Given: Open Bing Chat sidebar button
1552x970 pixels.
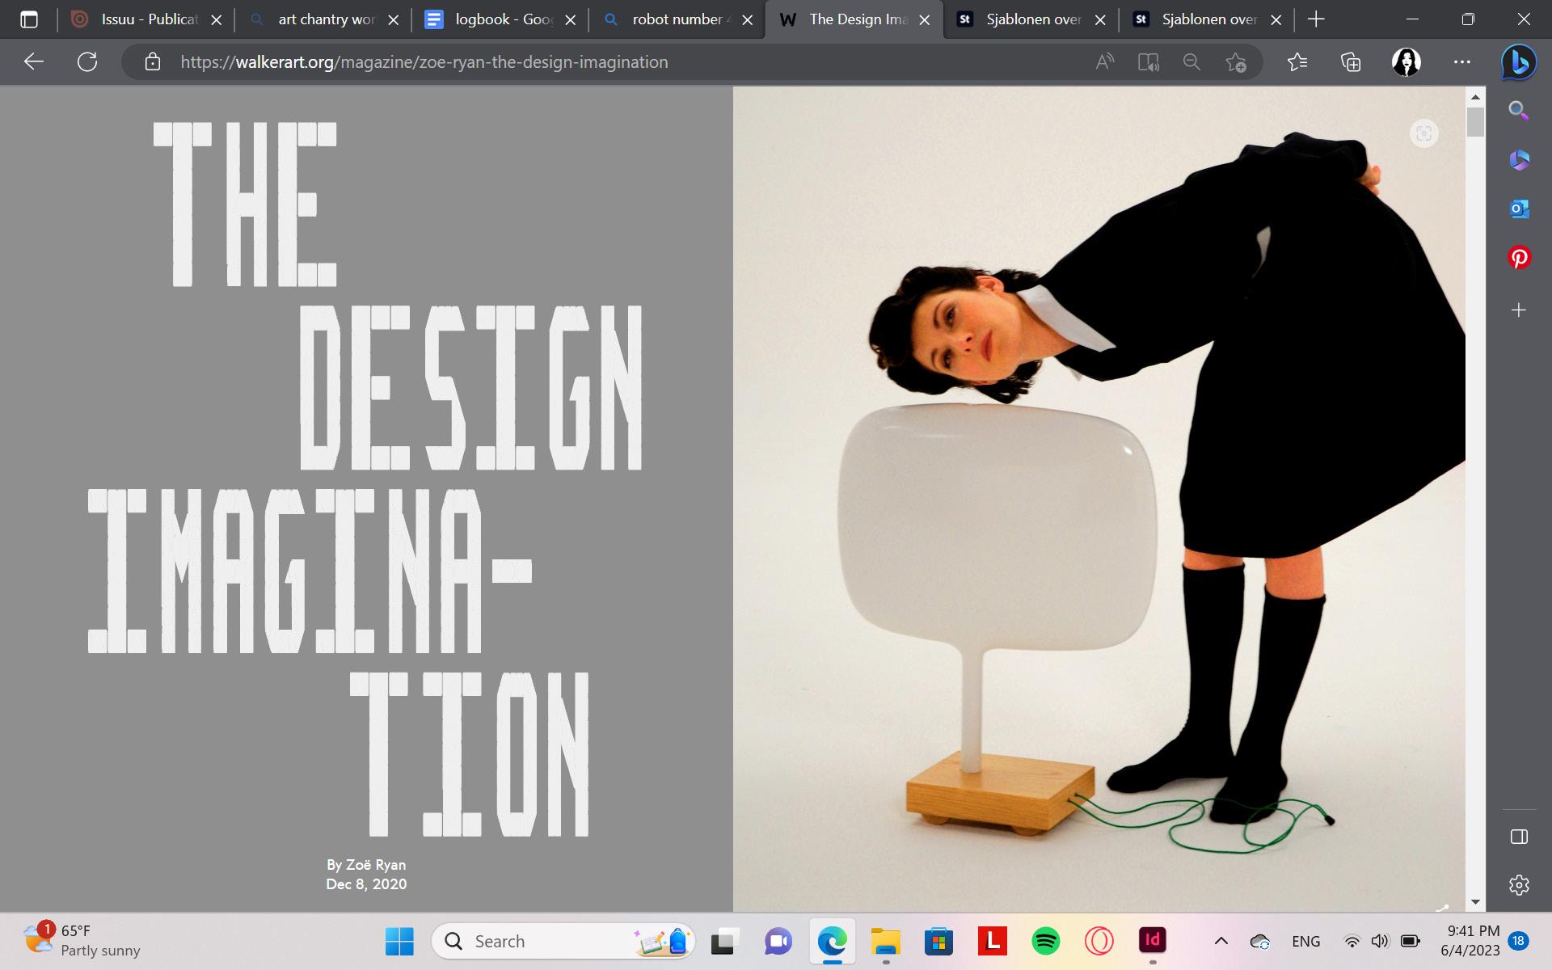Looking at the screenshot, I should [x=1518, y=62].
